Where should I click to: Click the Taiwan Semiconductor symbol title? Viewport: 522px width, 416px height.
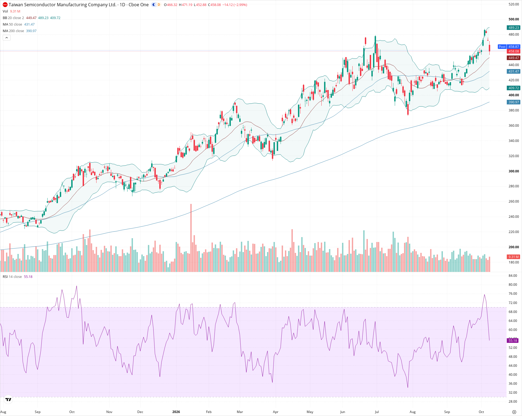point(63,5)
